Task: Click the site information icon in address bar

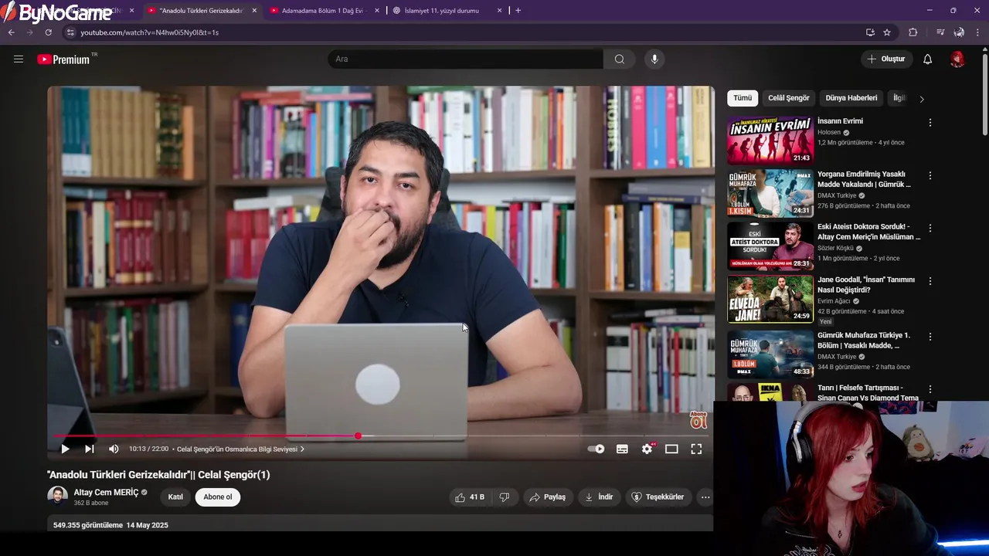Action: (70, 32)
